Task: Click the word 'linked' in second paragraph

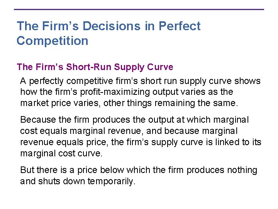Action: (226, 142)
